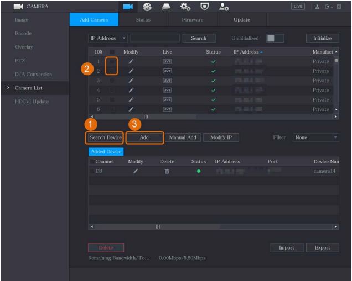Open the Storage drive icon in top bar
Screen dimensions: 352x281
coord(167,7)
